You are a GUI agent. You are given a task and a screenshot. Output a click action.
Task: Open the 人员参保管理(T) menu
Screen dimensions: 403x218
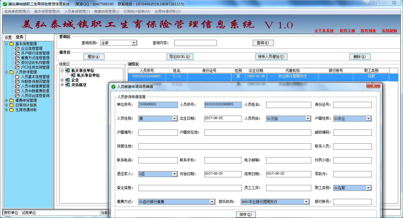click(x=77, y=12)
